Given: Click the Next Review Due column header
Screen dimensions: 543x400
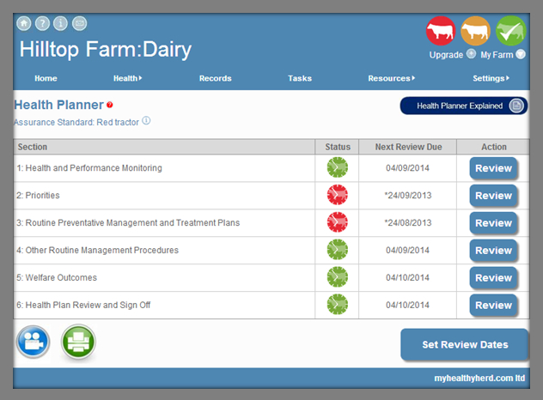Looking at the screenshot, I should pyautogui.click(x=408, y=147).
